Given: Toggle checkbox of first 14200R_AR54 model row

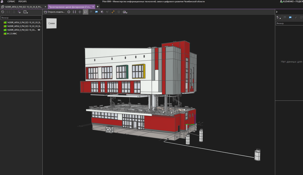Looking at the screenshot, I should coord(5,23).
